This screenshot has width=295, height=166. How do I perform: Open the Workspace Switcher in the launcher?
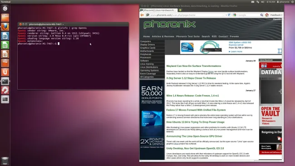point(5,99)
